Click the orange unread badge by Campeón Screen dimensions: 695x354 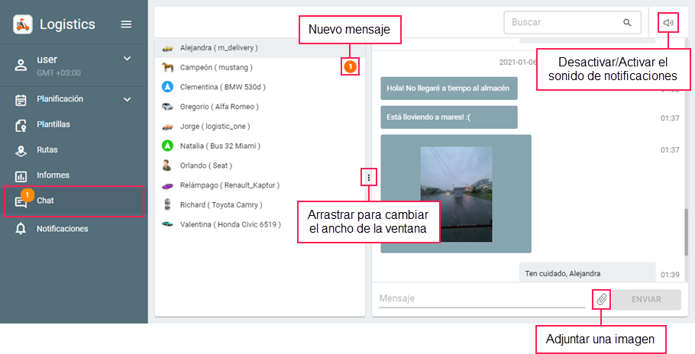coord(350,67)
